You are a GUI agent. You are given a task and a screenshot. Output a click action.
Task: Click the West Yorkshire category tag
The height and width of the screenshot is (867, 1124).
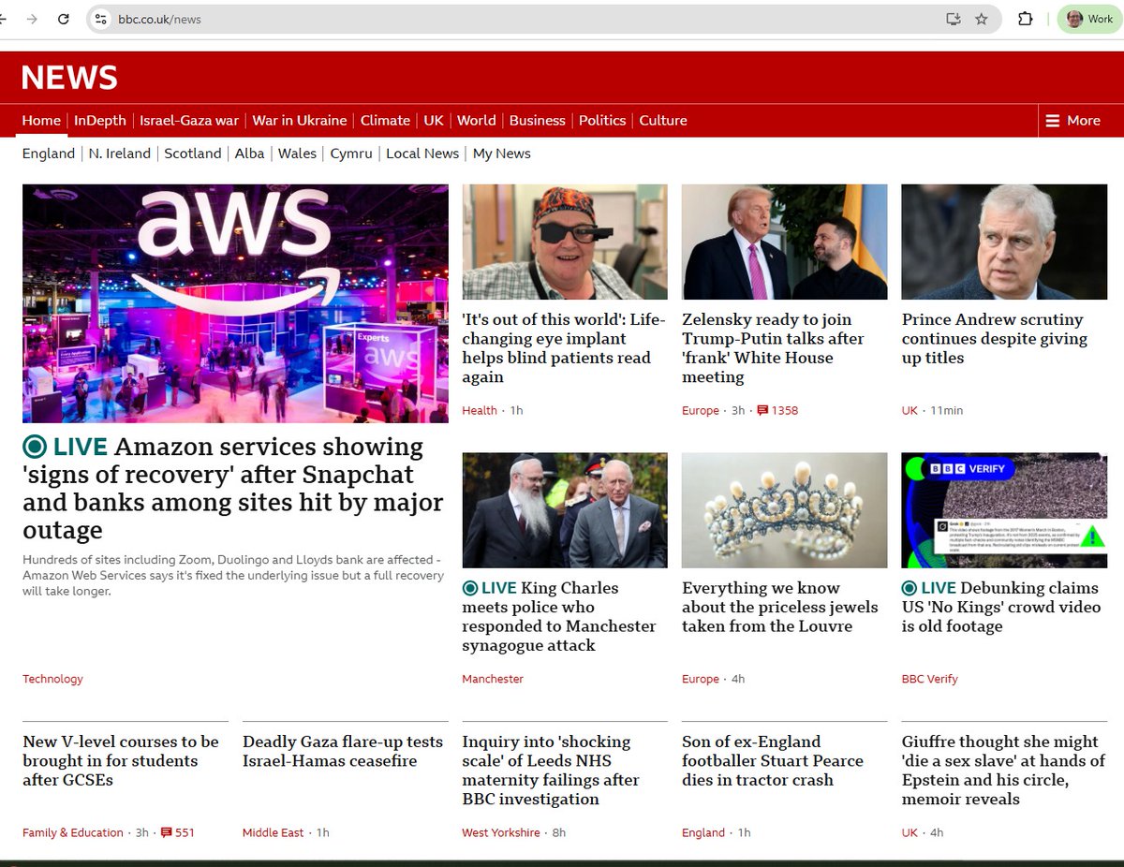[x=501, y=832]
